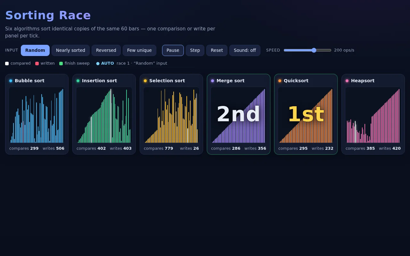410x256 pixels.
Task: Click the green dot beside Insertion sort
Action: [x=78, y=81]
